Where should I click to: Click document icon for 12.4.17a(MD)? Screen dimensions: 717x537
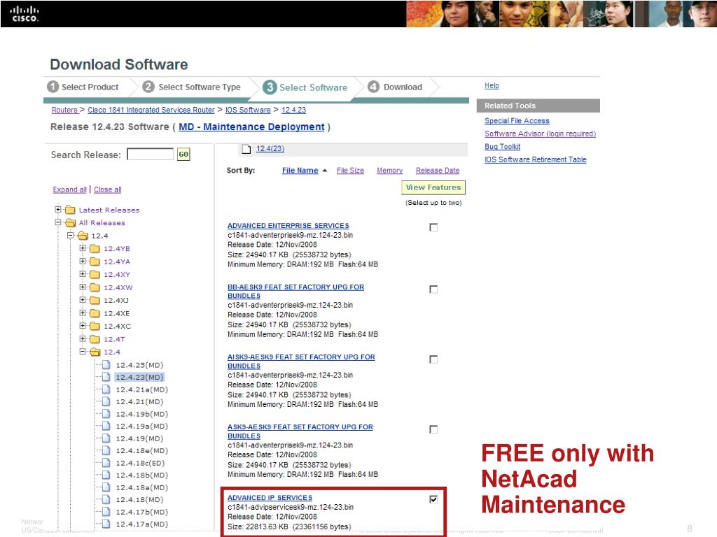106,524
